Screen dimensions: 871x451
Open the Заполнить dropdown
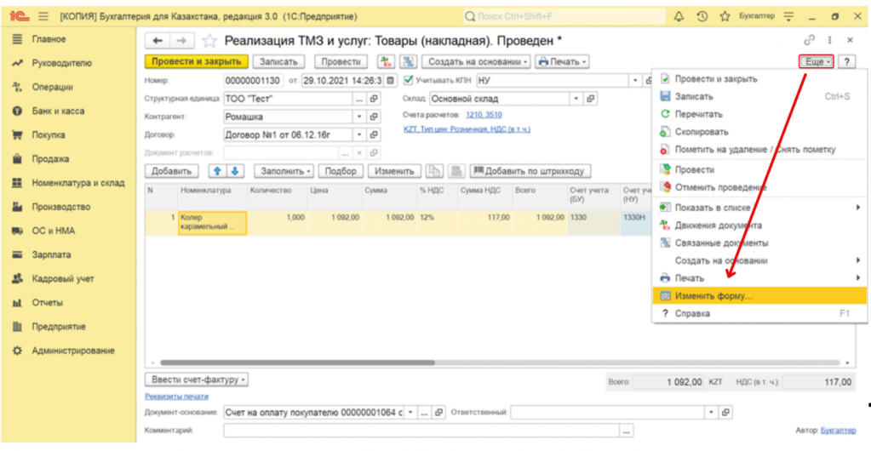(285, 171)
